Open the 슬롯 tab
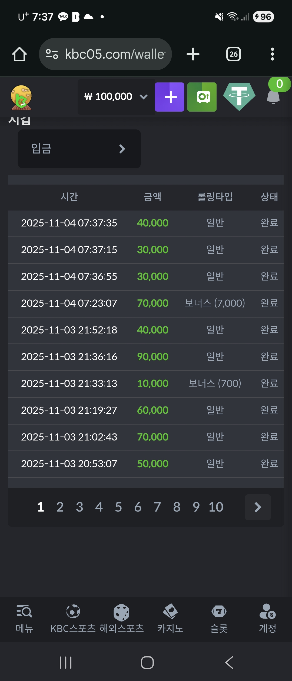The height and width of the screenshot is (681, 292). click(x=219, y=618)
